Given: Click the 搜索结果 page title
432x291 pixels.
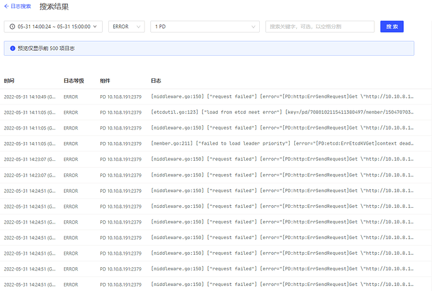Looking at the screenshot, I should tap(54, 7).
